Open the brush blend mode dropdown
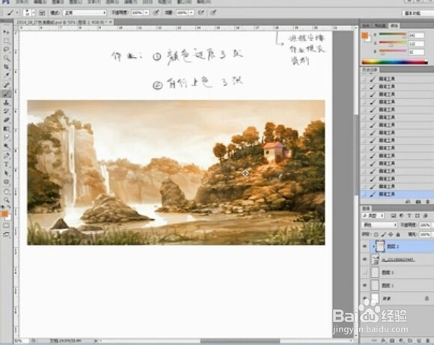 (85, 13)
